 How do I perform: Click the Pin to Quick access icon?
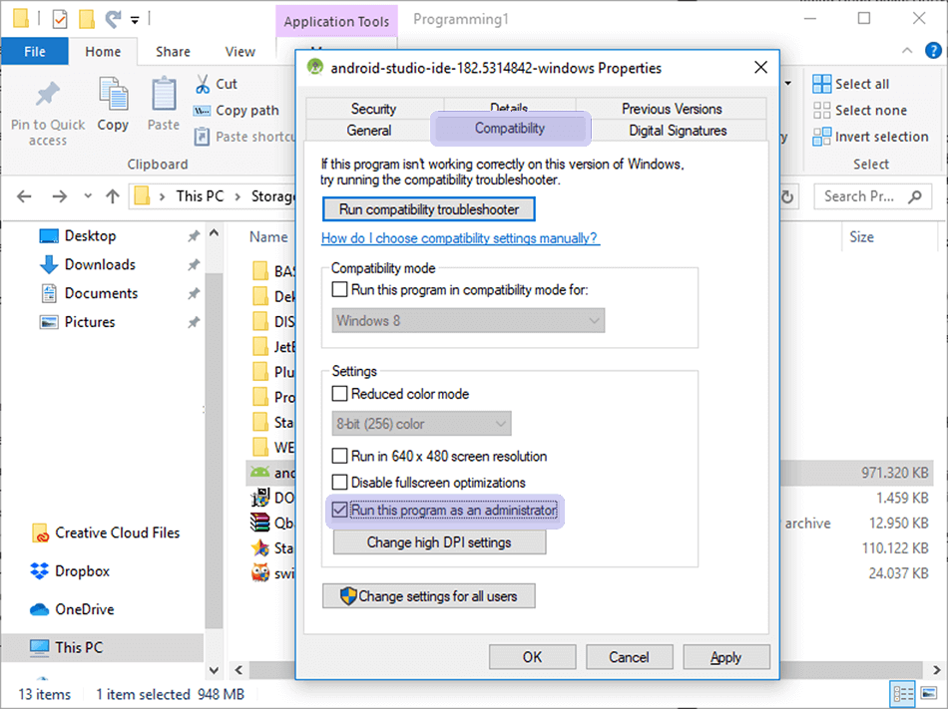coord(47,96)
